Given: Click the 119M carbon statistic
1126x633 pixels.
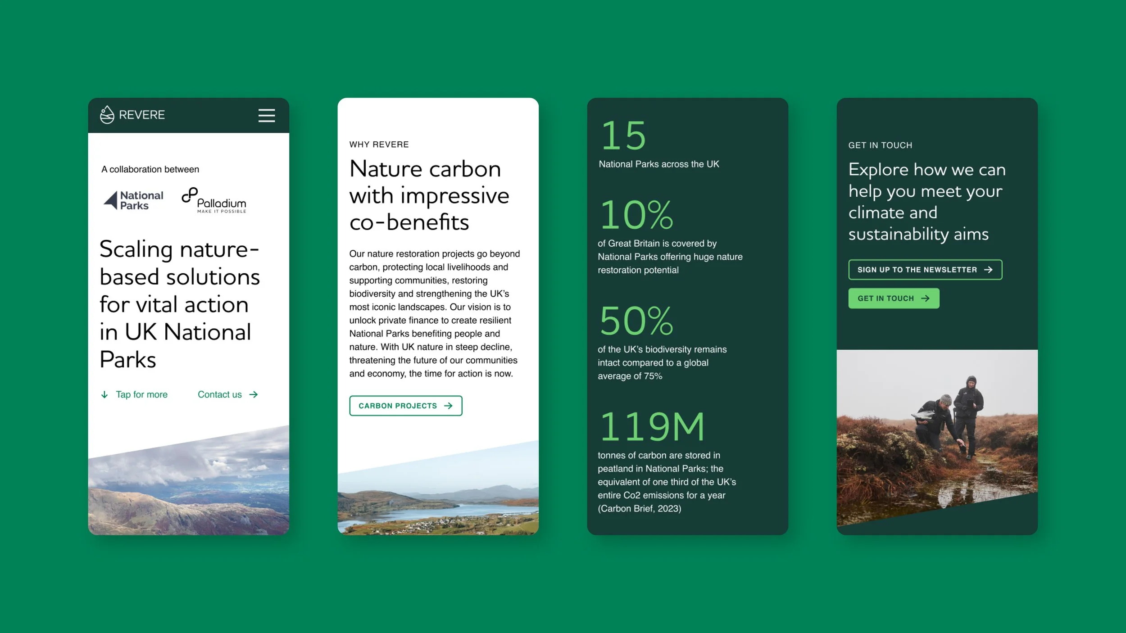Looking at the screenshot, I should point(652,427).
